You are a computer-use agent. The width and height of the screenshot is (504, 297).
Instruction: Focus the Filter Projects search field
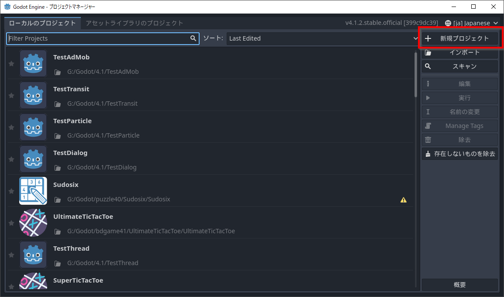coord(103,38)
